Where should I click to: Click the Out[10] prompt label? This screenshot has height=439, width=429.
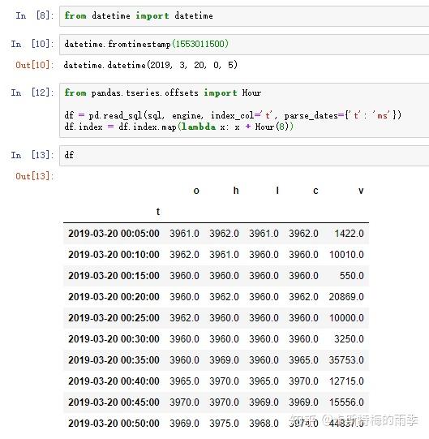(34, 65)
